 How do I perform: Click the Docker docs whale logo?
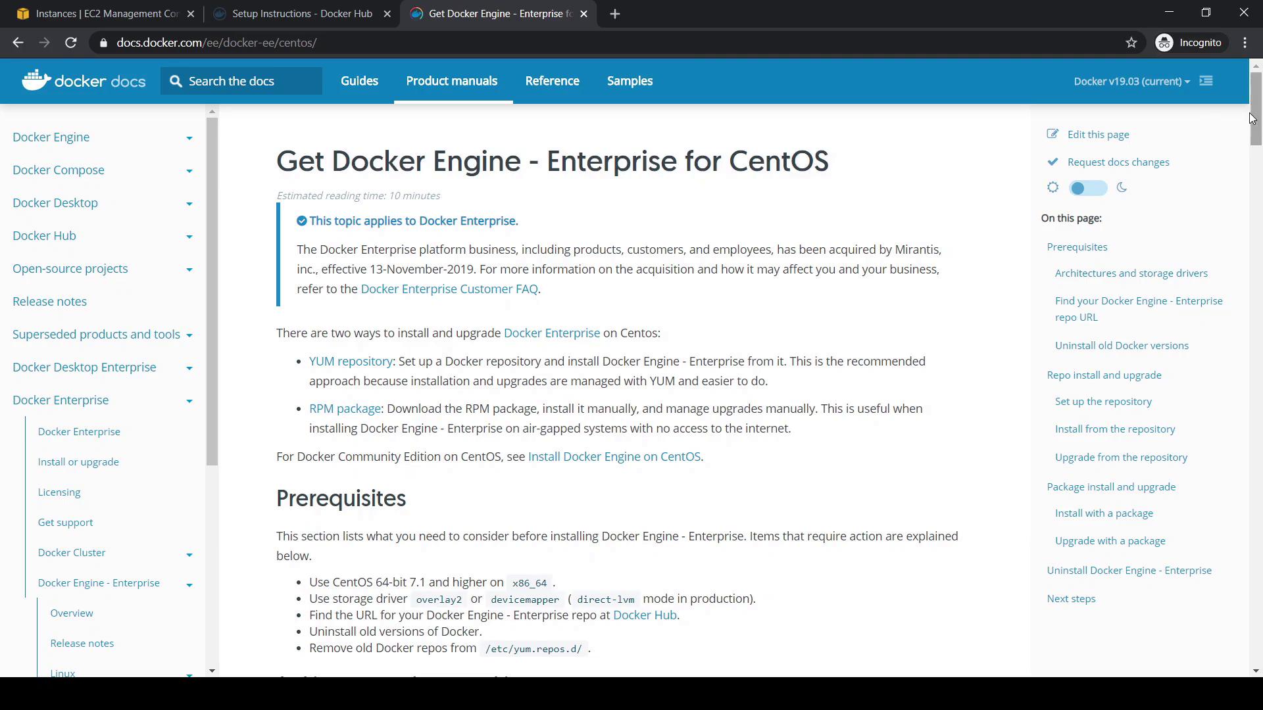pos(36,80)
